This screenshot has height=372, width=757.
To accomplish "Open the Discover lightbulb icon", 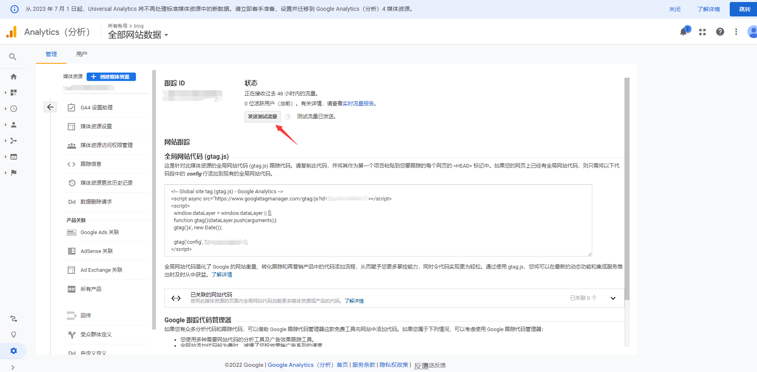I will (x=14, y=335).
